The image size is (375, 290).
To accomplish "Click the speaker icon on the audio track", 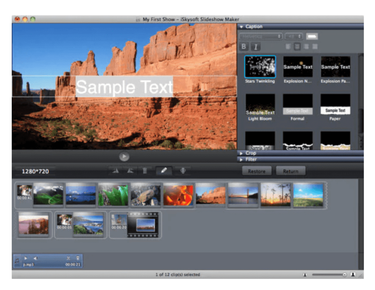I will coord(35,258).
